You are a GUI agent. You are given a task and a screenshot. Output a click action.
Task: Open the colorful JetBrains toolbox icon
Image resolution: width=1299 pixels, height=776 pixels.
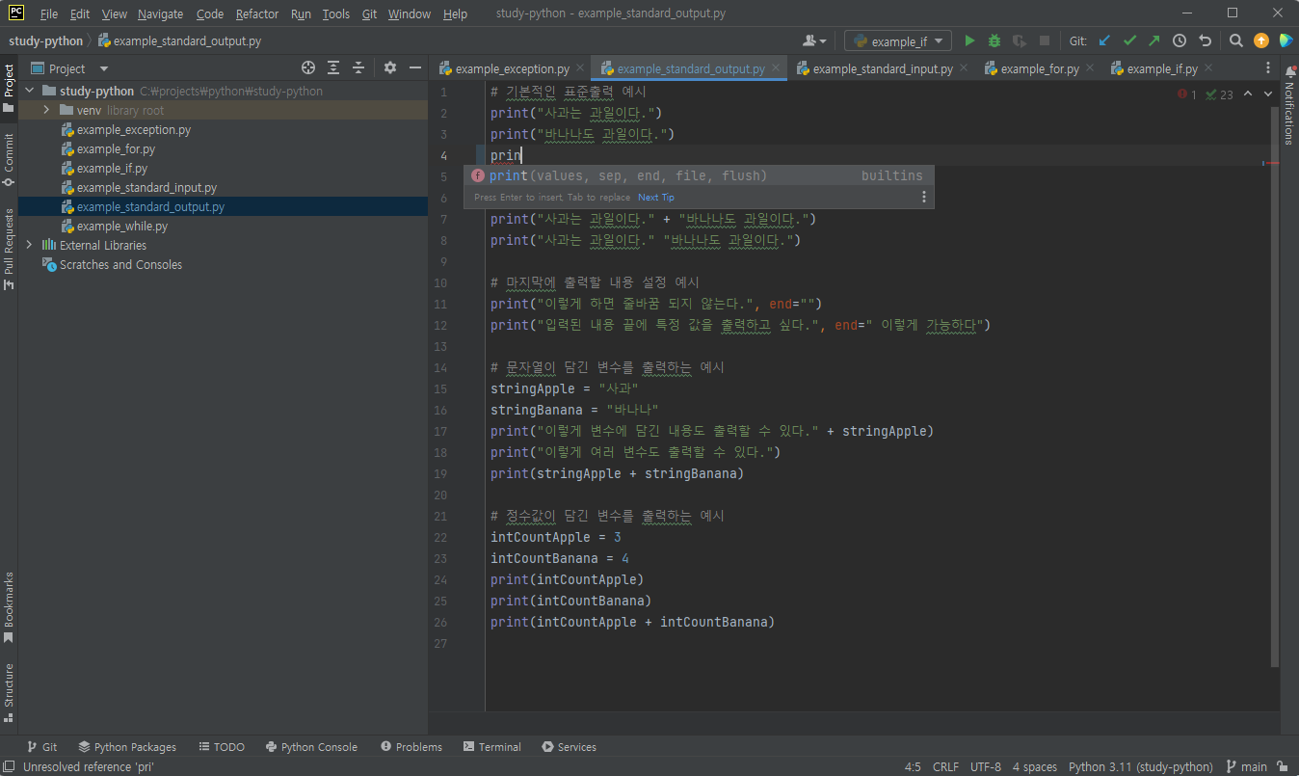(x=1286, y=40)
